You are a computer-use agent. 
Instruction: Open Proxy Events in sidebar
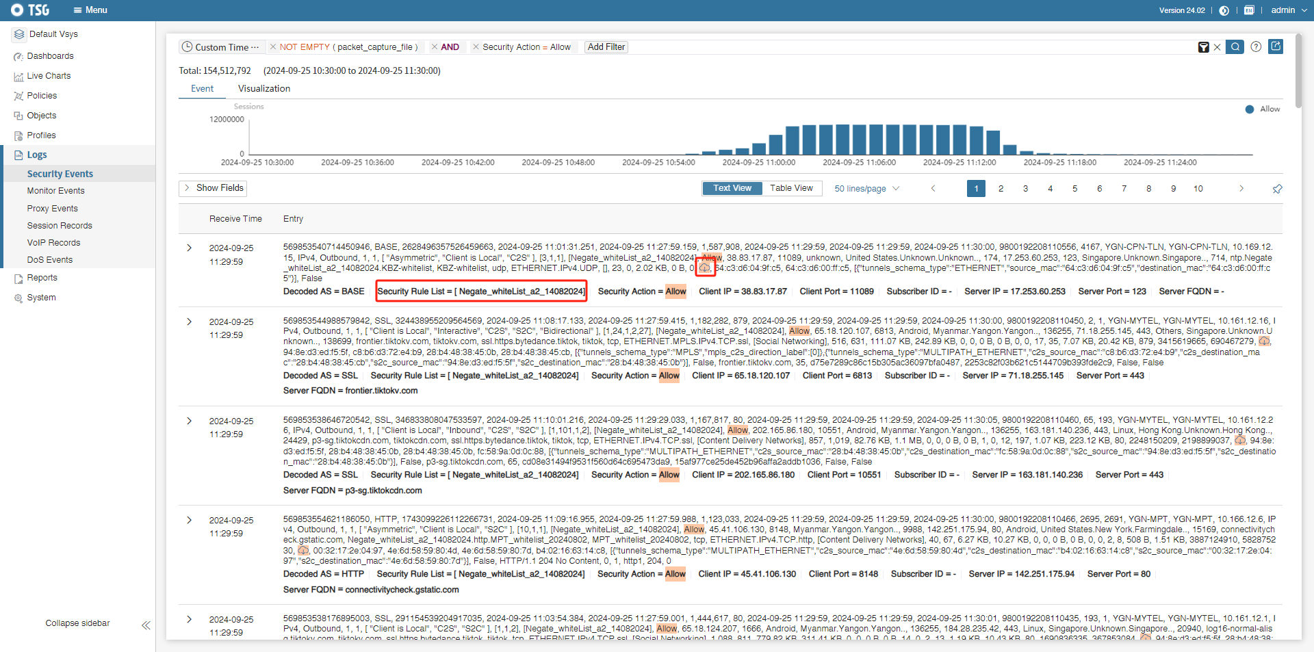coord(53,209)
